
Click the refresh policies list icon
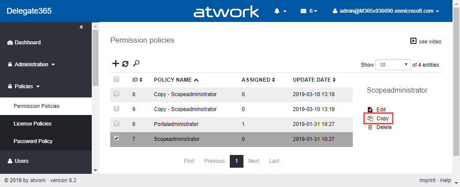click(x=125, y=64)
